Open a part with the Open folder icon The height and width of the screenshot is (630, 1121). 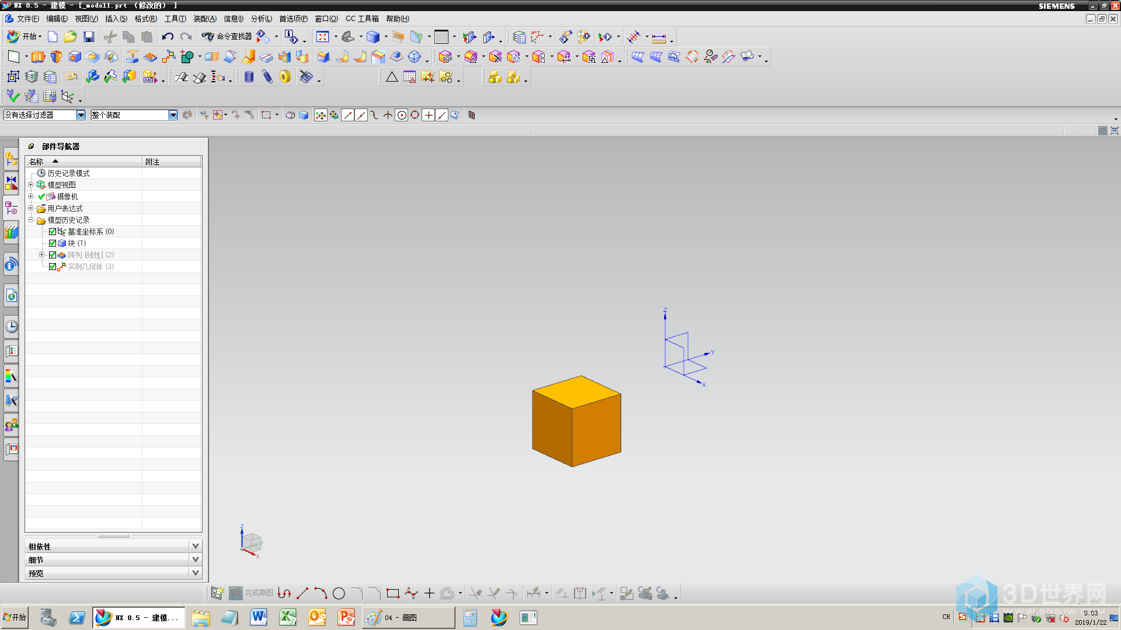[71, 37]
